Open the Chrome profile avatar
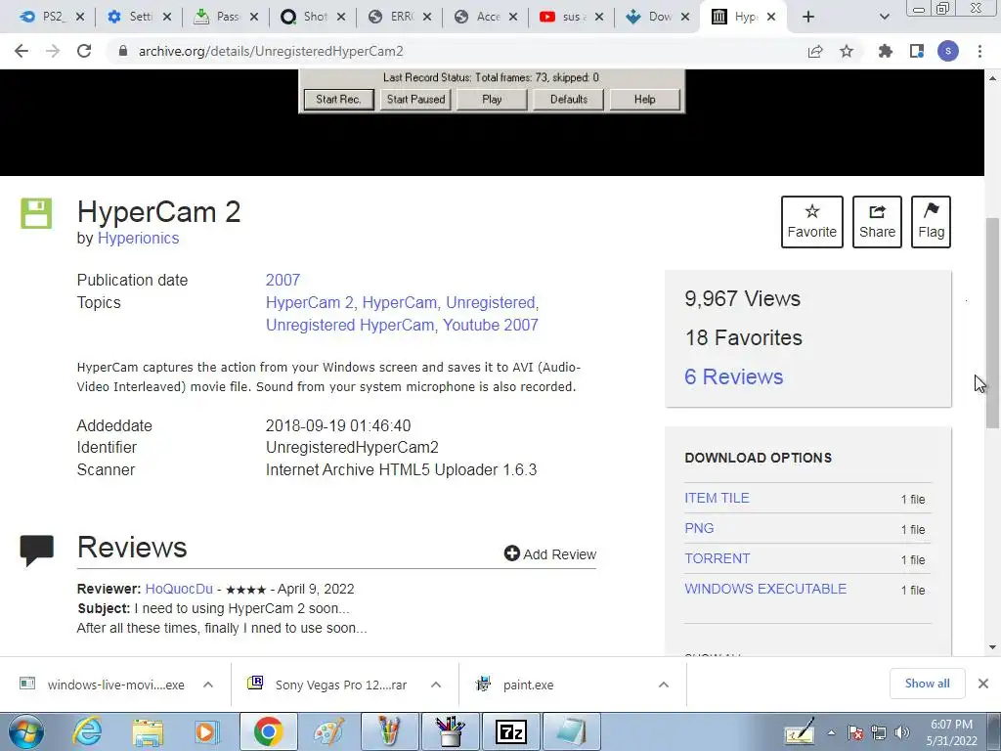1001x751 pixels. pyautogui.click(x=948, y=51)
